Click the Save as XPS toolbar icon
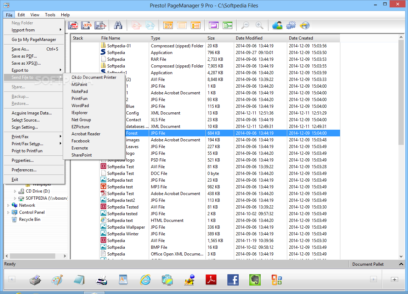The width and height of the screenshot is (408, 294). pos(86,25)
